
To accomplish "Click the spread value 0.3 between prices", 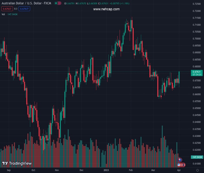I will pos(16,9).
